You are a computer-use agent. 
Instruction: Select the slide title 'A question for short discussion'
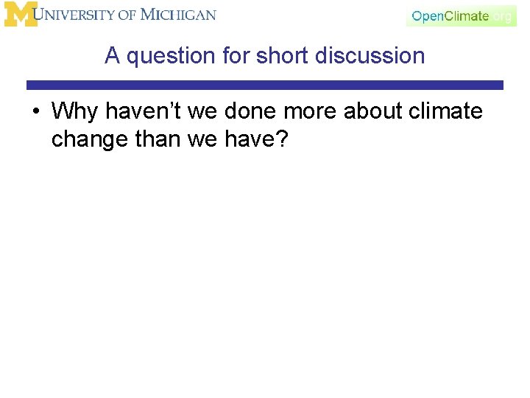pyautogui.click(x=264, y=55)
